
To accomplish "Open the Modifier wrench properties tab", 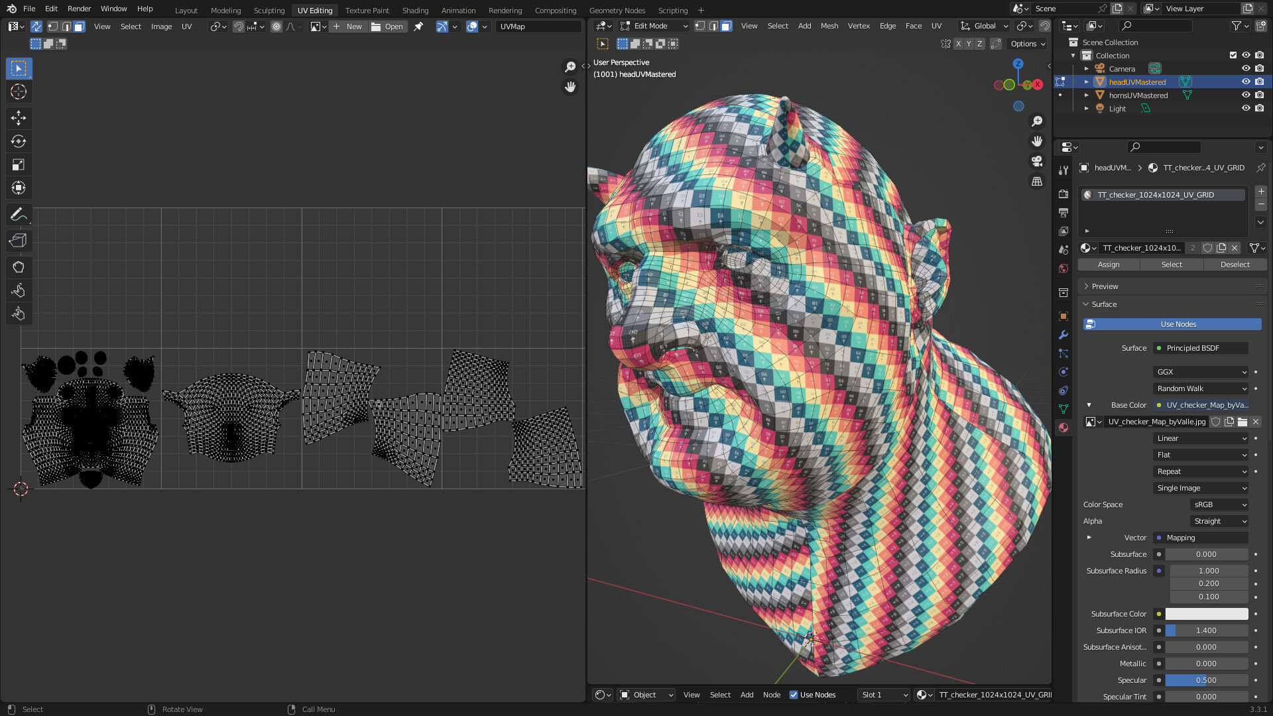I will (x=1063, y=335).
